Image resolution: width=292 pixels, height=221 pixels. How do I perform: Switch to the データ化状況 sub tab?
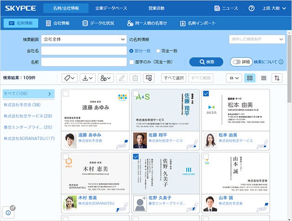[98, 23]
